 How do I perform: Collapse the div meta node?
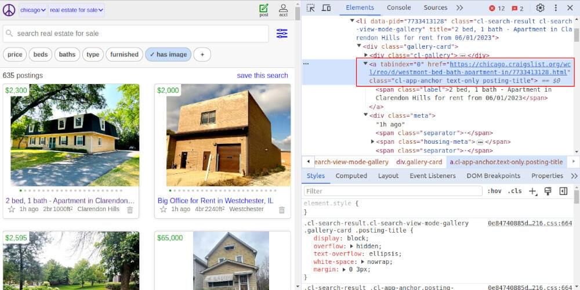pos(365,115)
